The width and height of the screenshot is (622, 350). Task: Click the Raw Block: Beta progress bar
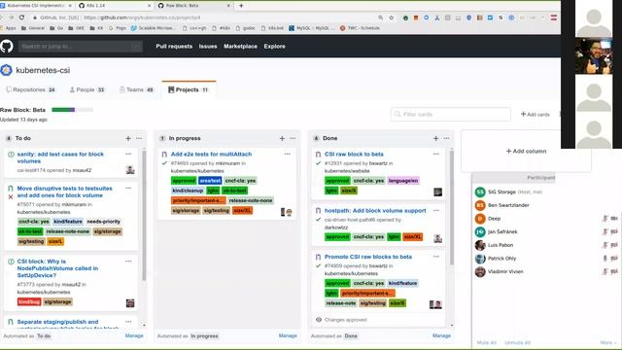coord(72,110)
